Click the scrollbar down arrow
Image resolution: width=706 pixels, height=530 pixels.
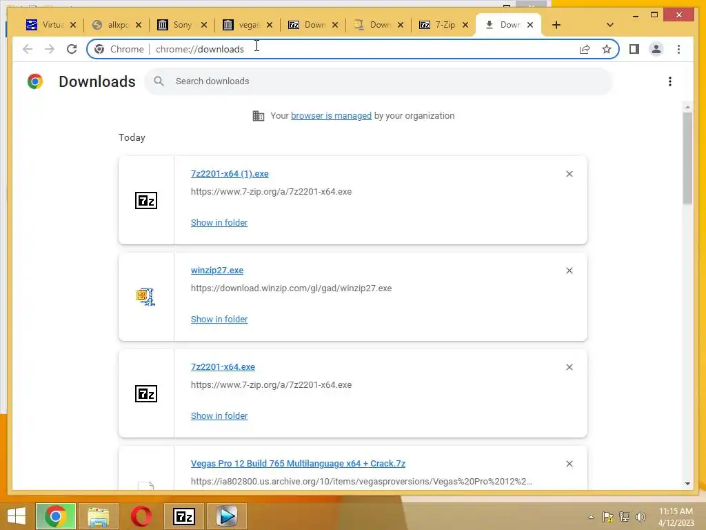(x=687, y=484)
